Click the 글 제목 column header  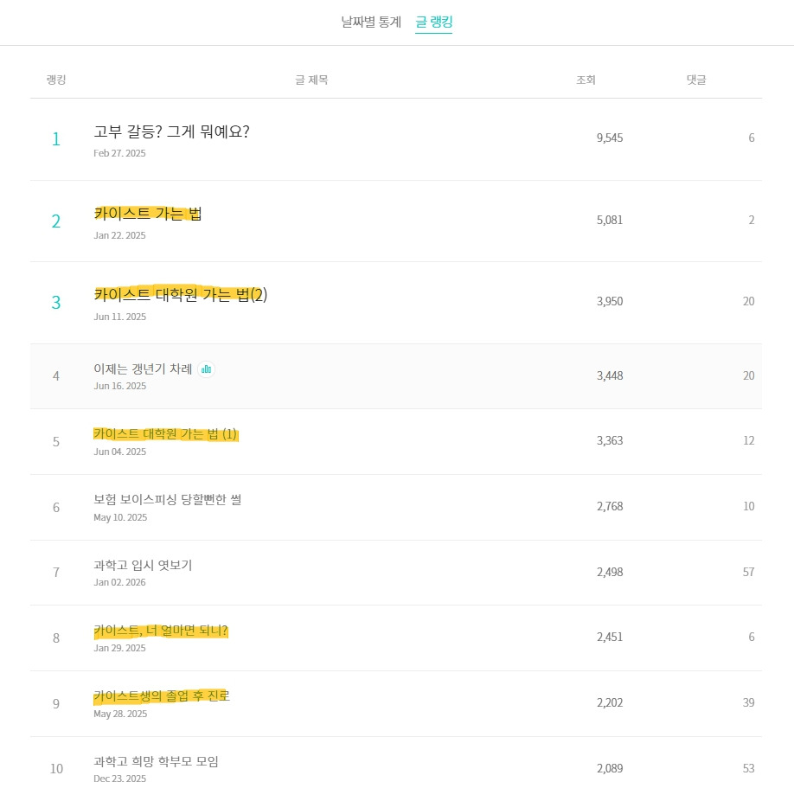pyautogui.click(x=311, y=80)
